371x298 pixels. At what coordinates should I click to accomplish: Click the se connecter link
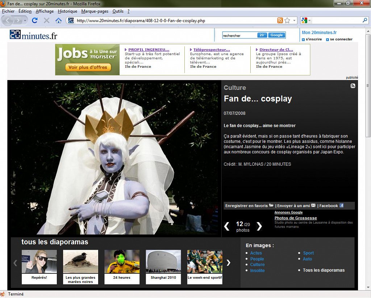pos(341,39)
